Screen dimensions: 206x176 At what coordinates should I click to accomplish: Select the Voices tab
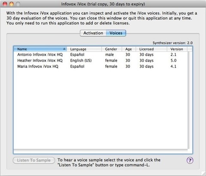(x=116, y=33)
